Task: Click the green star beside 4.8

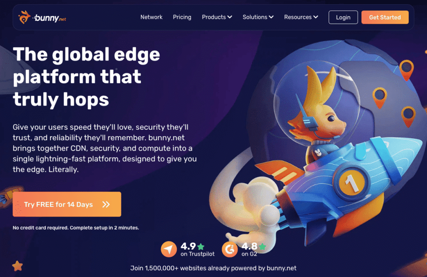Action: click(x=262, y=247)
